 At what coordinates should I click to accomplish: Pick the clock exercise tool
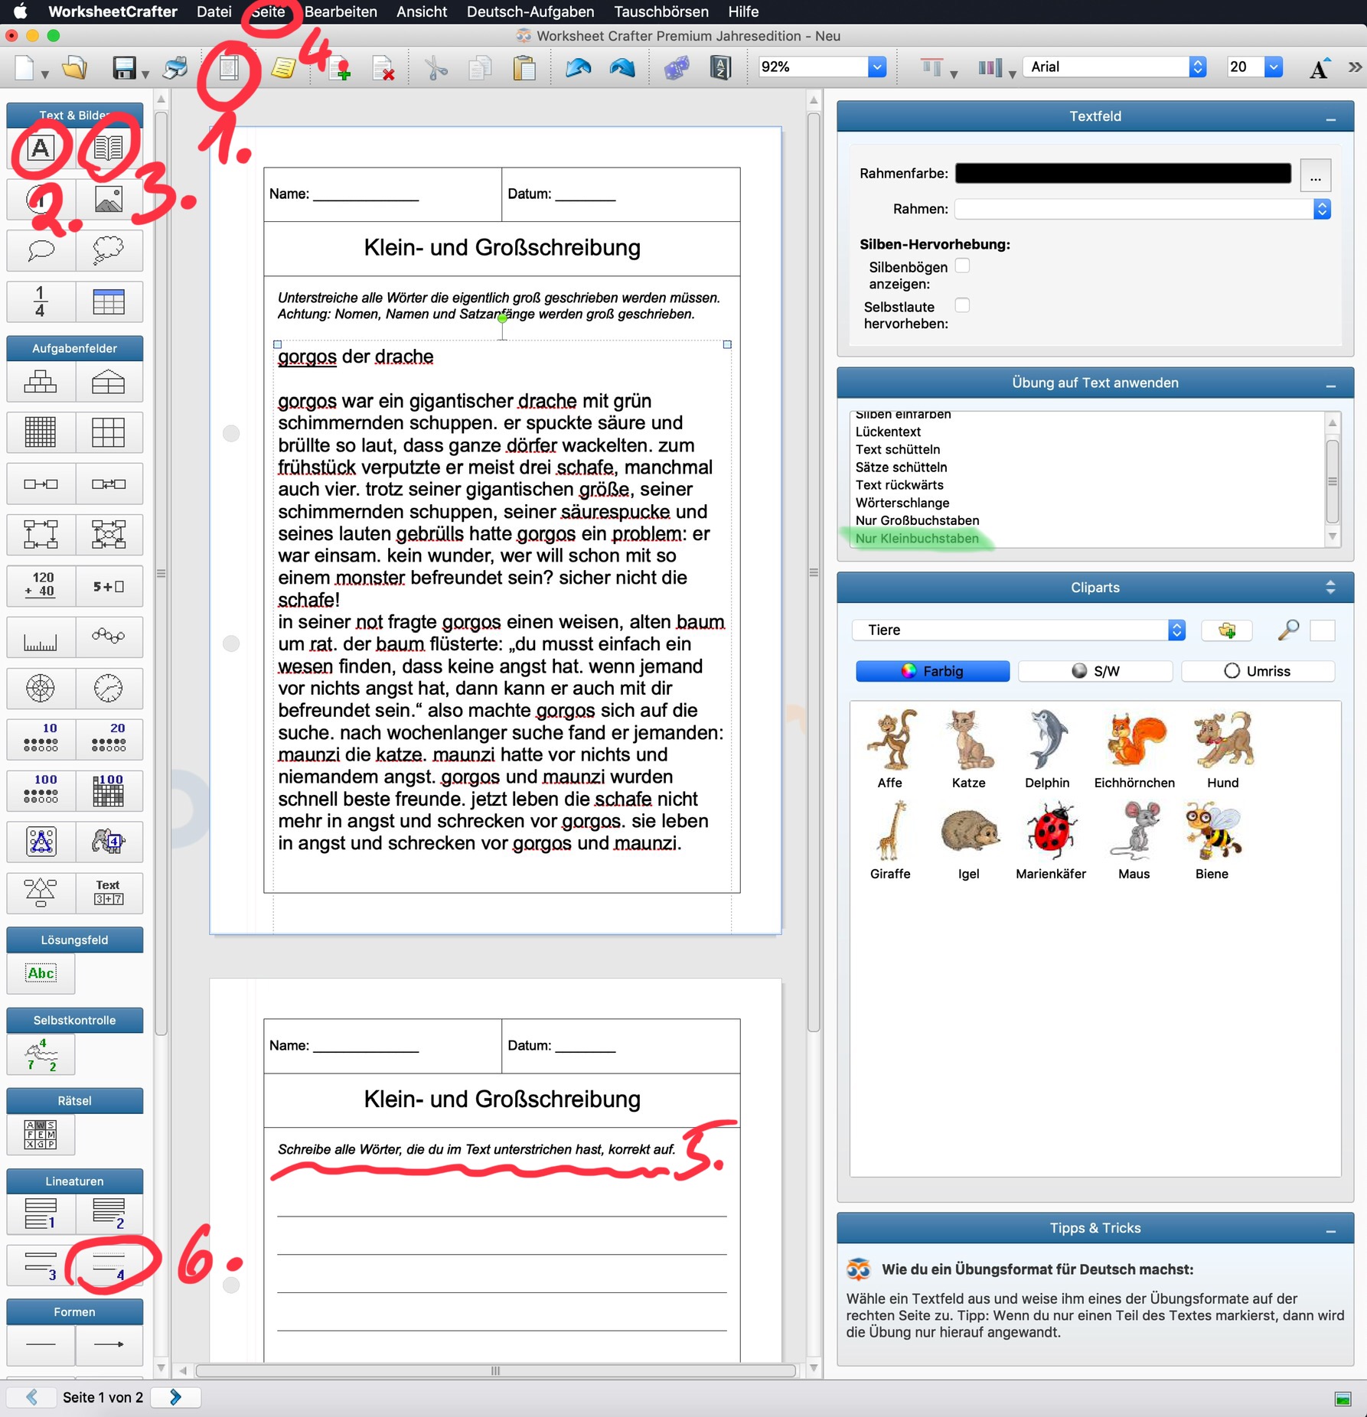coord(108,688)
